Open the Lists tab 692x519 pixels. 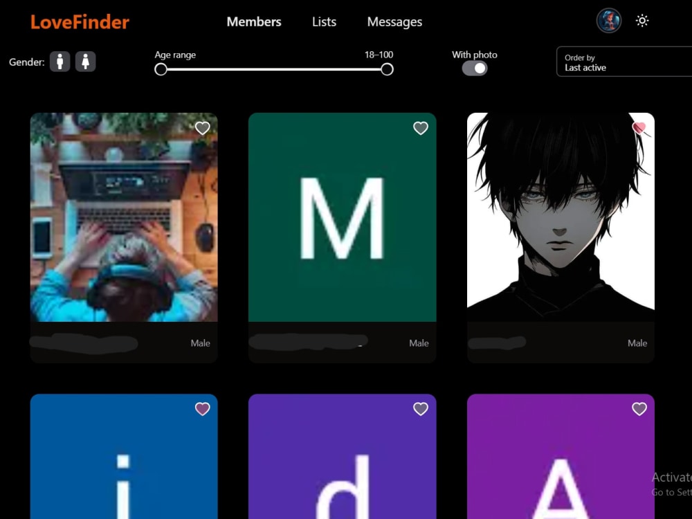coord(324,21)
